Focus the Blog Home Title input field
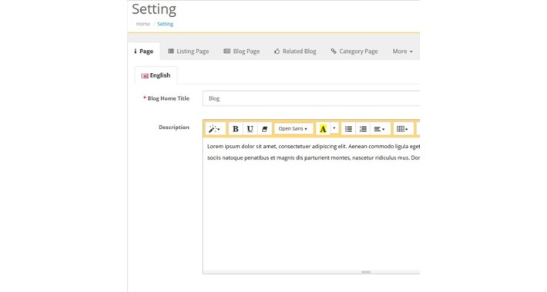The width and height of the screenshot is (547, 292). (311, 98)
